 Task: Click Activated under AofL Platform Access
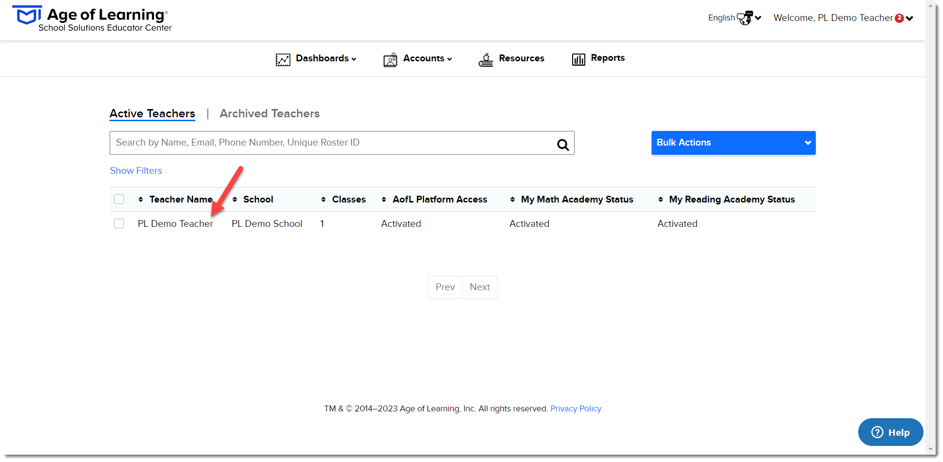tap(401, 224)
